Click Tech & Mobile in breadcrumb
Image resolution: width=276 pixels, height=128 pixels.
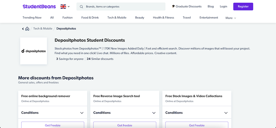pos(43,28)
